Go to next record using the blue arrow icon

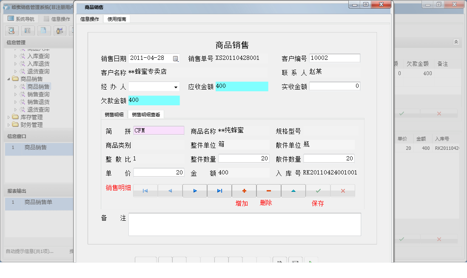(194, 191)
